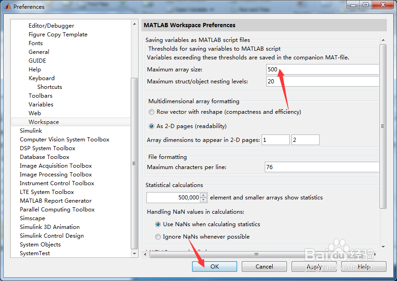
Task: Select Simulink 3D Animation
Action: (50, 227)
